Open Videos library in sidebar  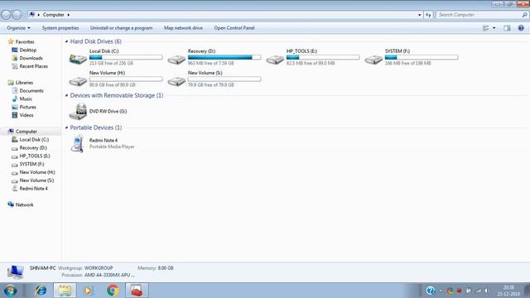[x=26, y=115]
